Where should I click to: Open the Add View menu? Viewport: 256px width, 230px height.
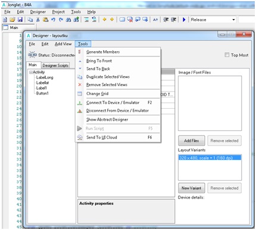[x=63, y=44]
